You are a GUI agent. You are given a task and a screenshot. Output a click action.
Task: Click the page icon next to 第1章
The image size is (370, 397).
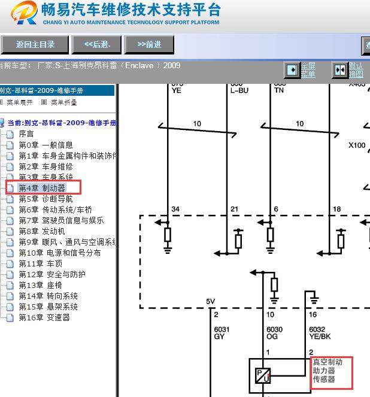point(10,156)
